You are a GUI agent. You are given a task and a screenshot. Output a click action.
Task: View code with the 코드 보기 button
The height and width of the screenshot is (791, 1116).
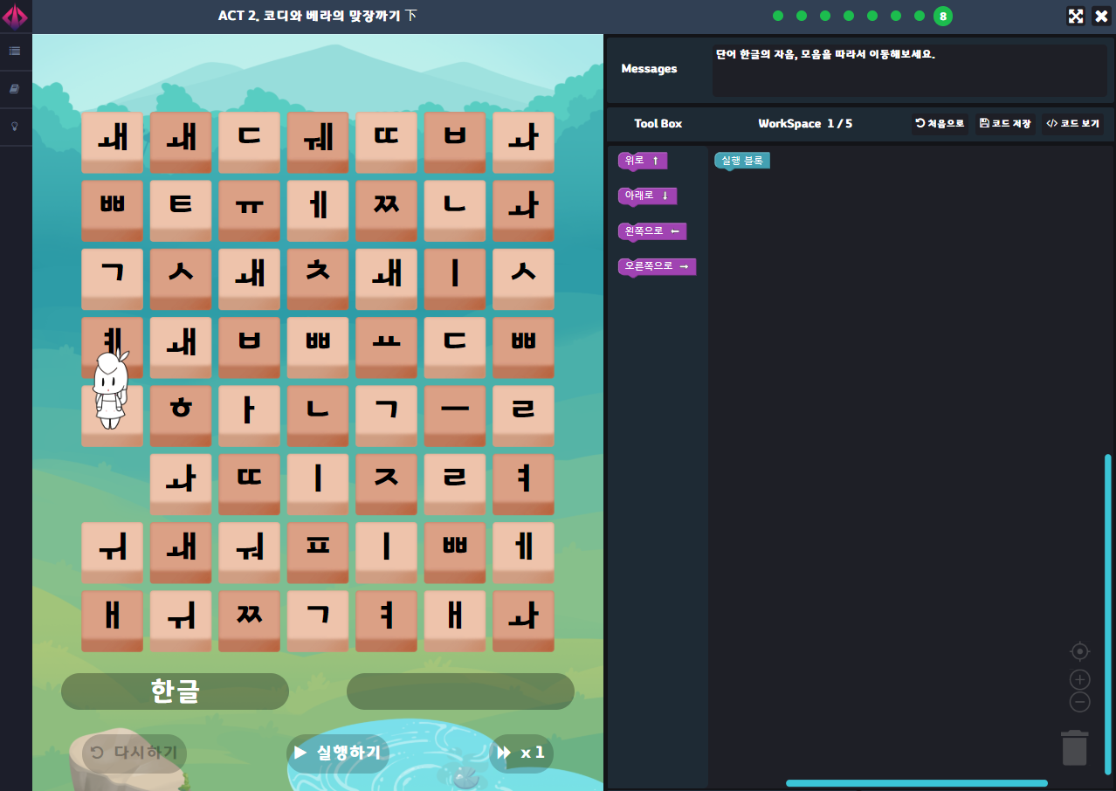[1072, 124]
